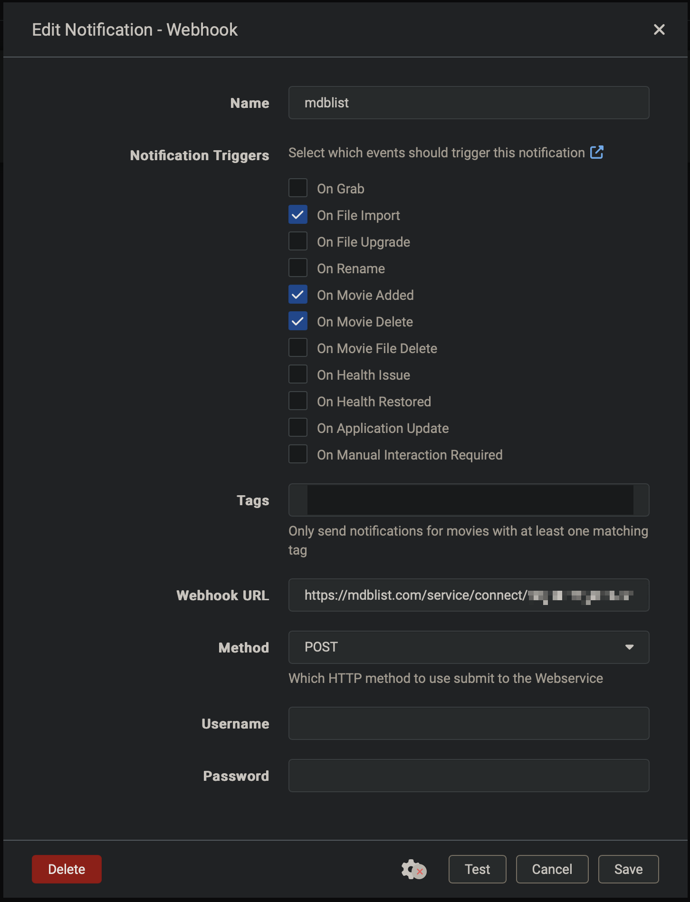Image resolution: width=690 pixels, height=902 pixels.
Task: Enable the On Rename trigger
Action: [x=298, y=268]
